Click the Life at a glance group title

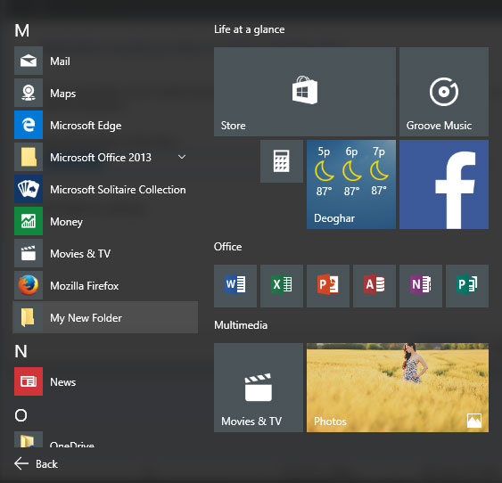(249, 29)
